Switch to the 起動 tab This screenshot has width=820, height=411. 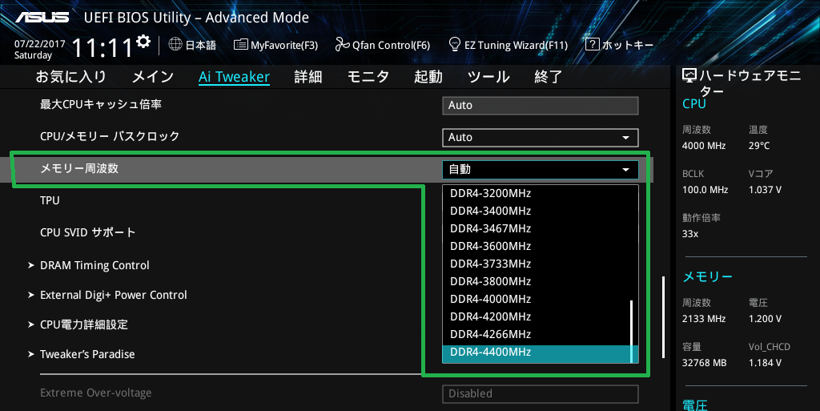coord(428,77)
